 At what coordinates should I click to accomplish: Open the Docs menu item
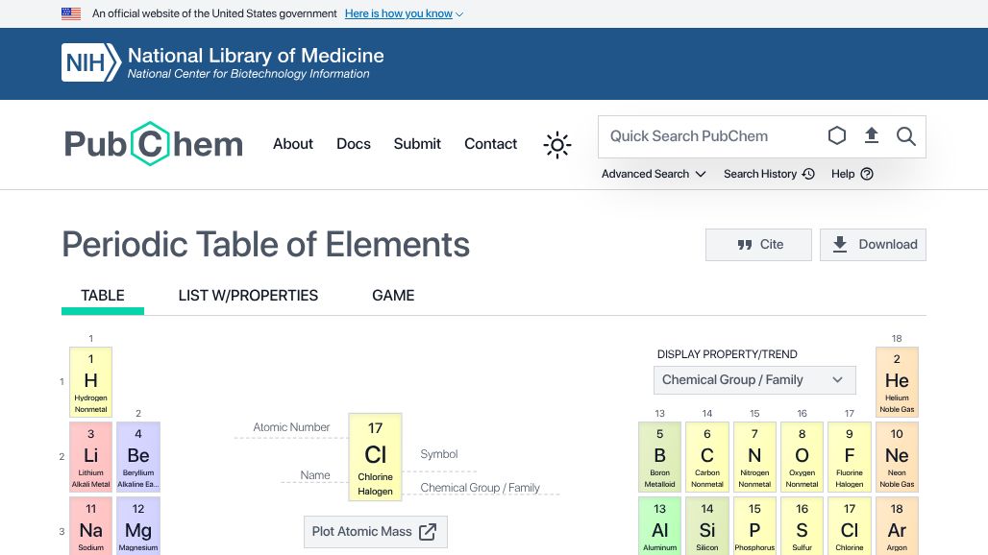353,144
